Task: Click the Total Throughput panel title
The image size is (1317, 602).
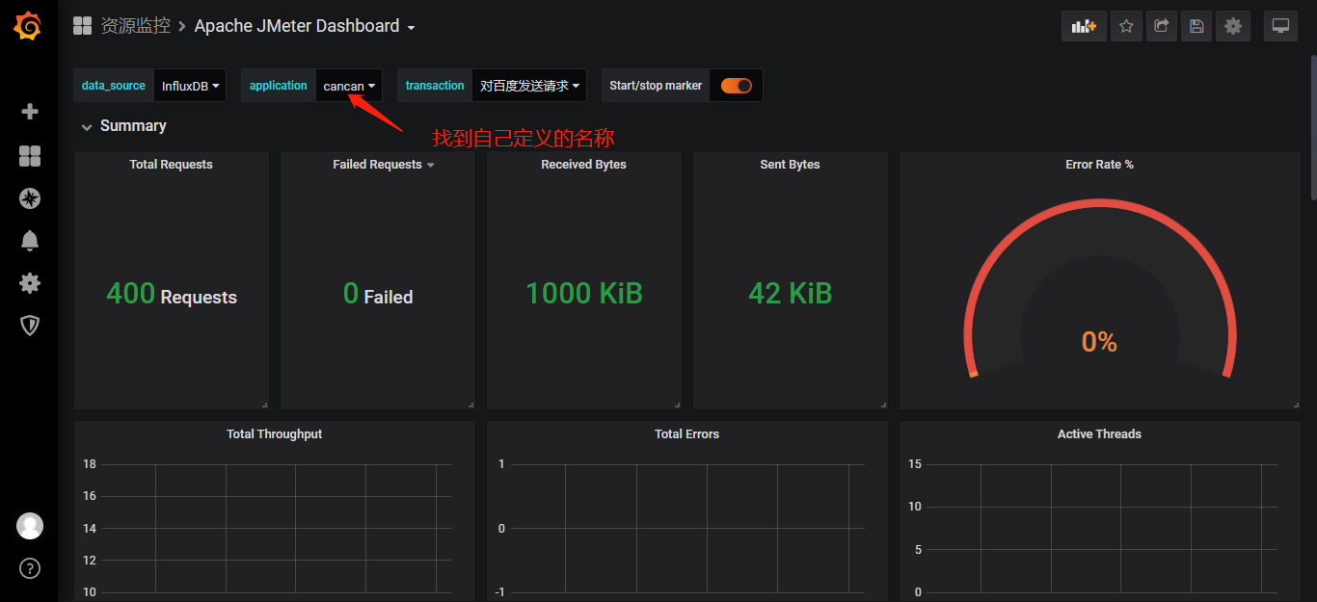Action: pos(275,434)
